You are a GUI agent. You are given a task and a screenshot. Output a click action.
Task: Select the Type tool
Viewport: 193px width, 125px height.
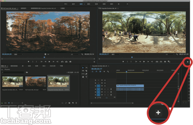[x=86, y=77]
